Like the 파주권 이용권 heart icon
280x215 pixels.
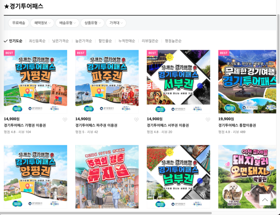136,120
